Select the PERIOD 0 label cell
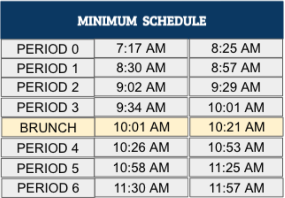This screenshot has width=285, height=198. coord(48,49)
